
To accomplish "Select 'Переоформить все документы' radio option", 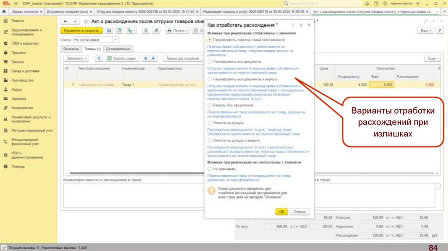I will tap(210, 62).
